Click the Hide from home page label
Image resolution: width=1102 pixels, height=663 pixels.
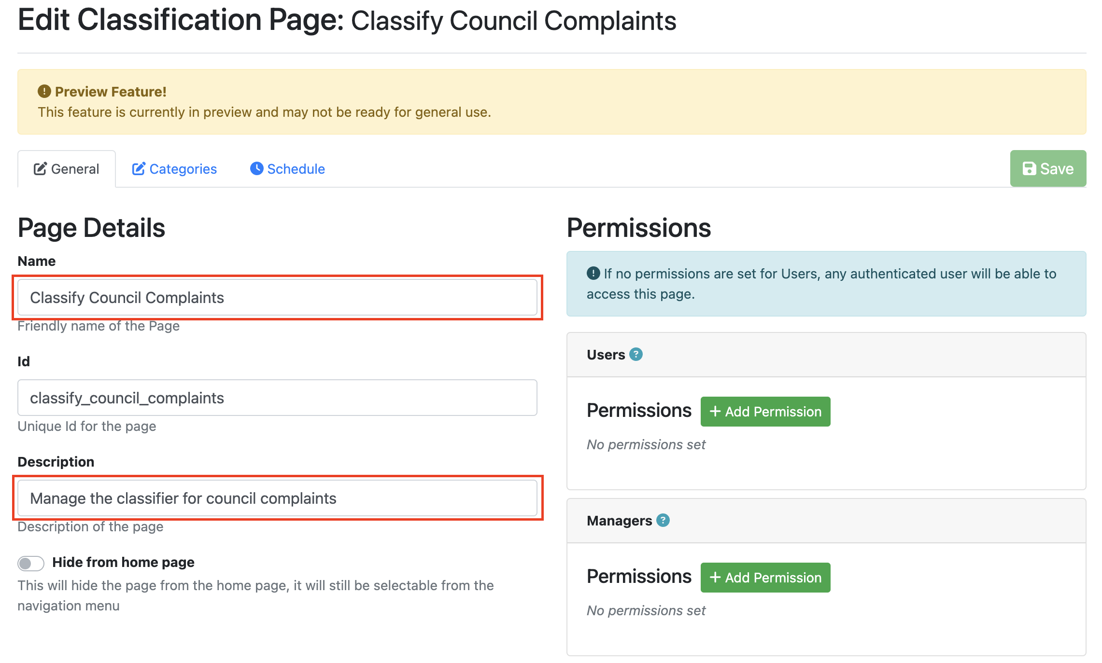point(123,562)
